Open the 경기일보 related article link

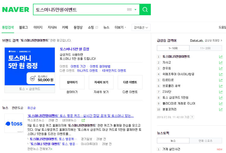click(54, 139)
